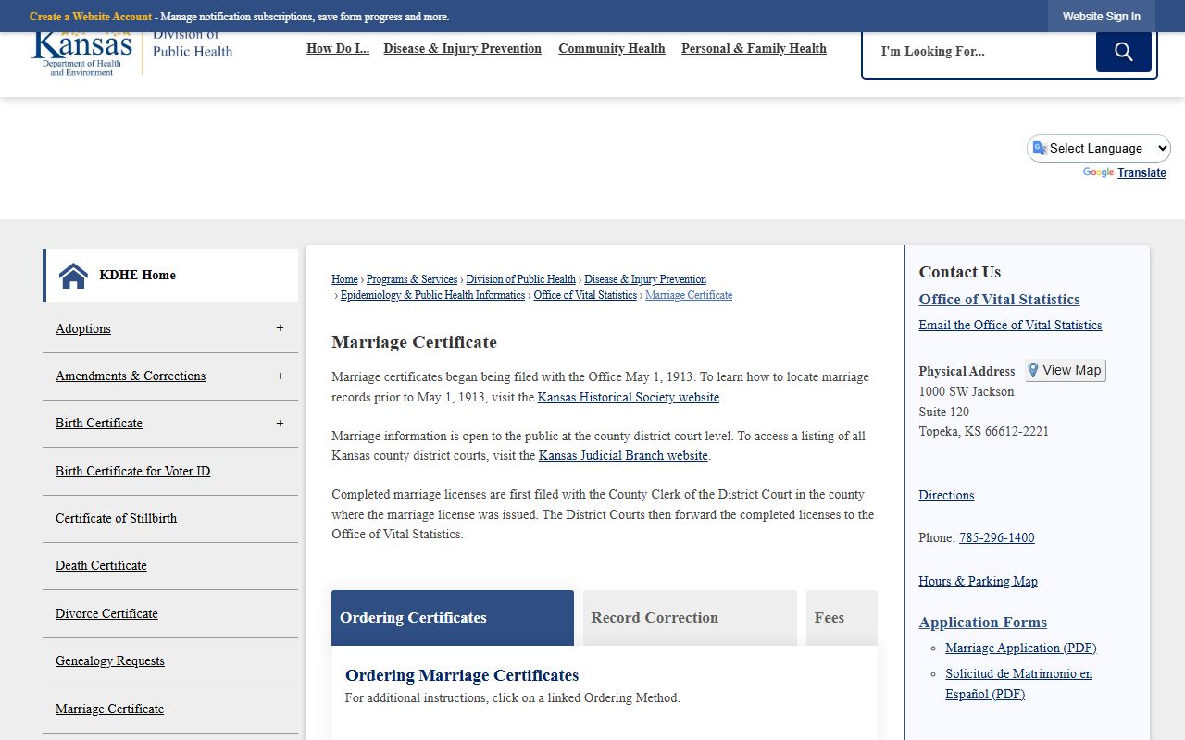Open the Kansas Historical Society website link

point(629,397)
